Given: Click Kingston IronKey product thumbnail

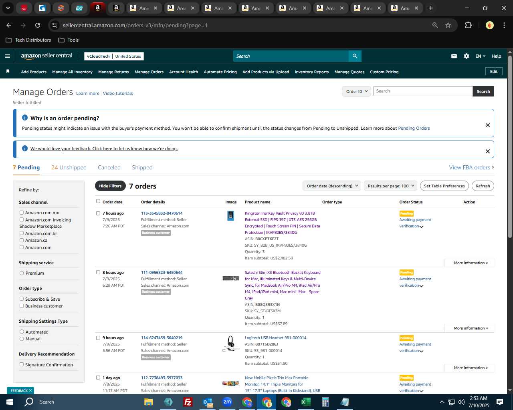Looking at the screenshot, I should (x=230, y=216).
